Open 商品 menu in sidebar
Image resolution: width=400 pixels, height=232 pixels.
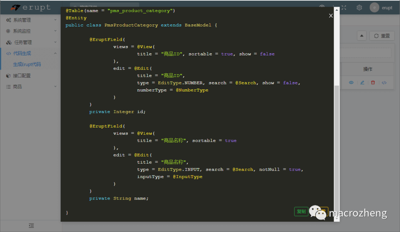click(x=31, y=87)
